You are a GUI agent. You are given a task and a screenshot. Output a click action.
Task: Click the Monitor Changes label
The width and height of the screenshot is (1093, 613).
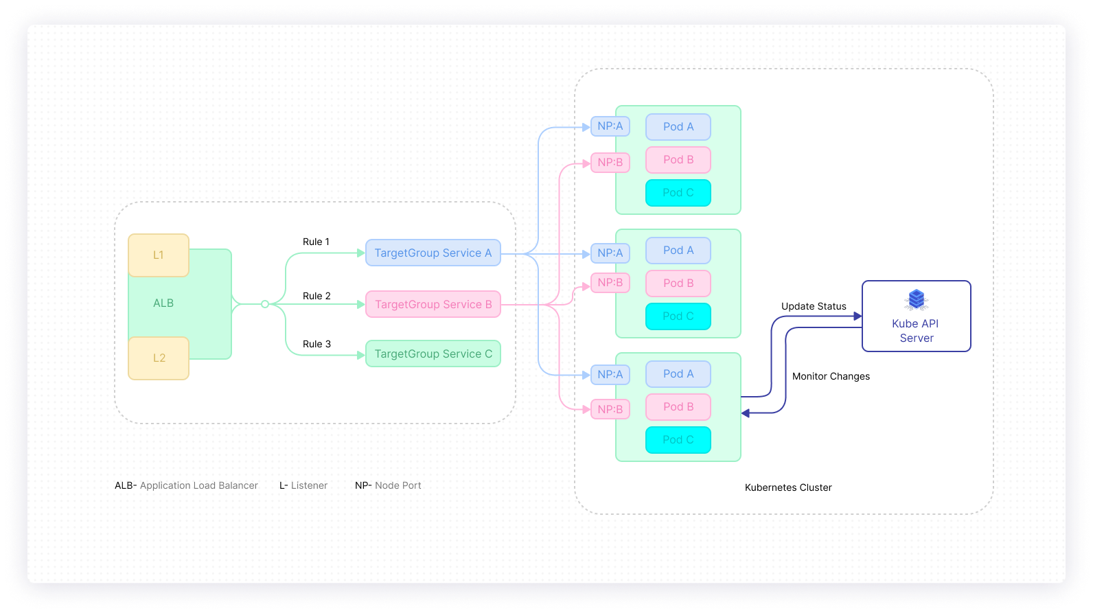pyautogui.click(x=831, y=376)
